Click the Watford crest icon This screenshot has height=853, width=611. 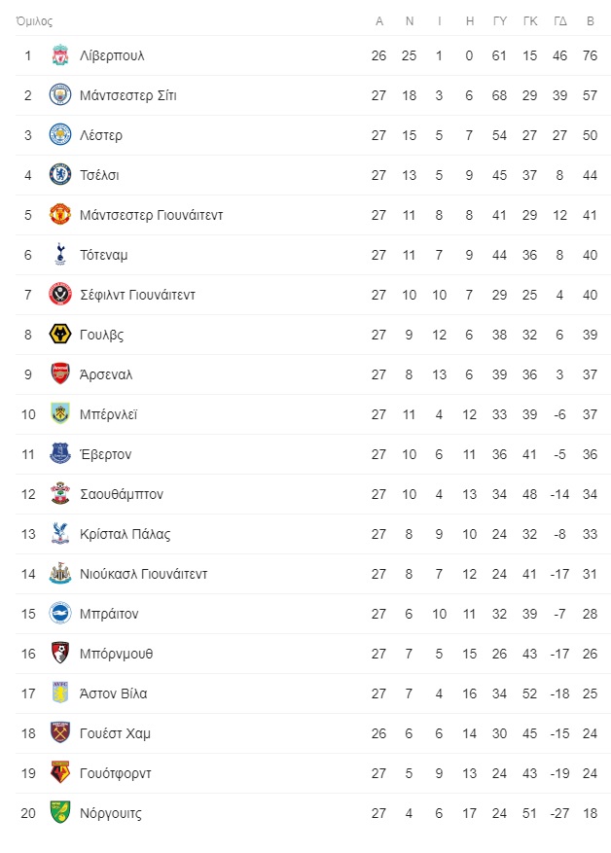[x=60, y=772]
